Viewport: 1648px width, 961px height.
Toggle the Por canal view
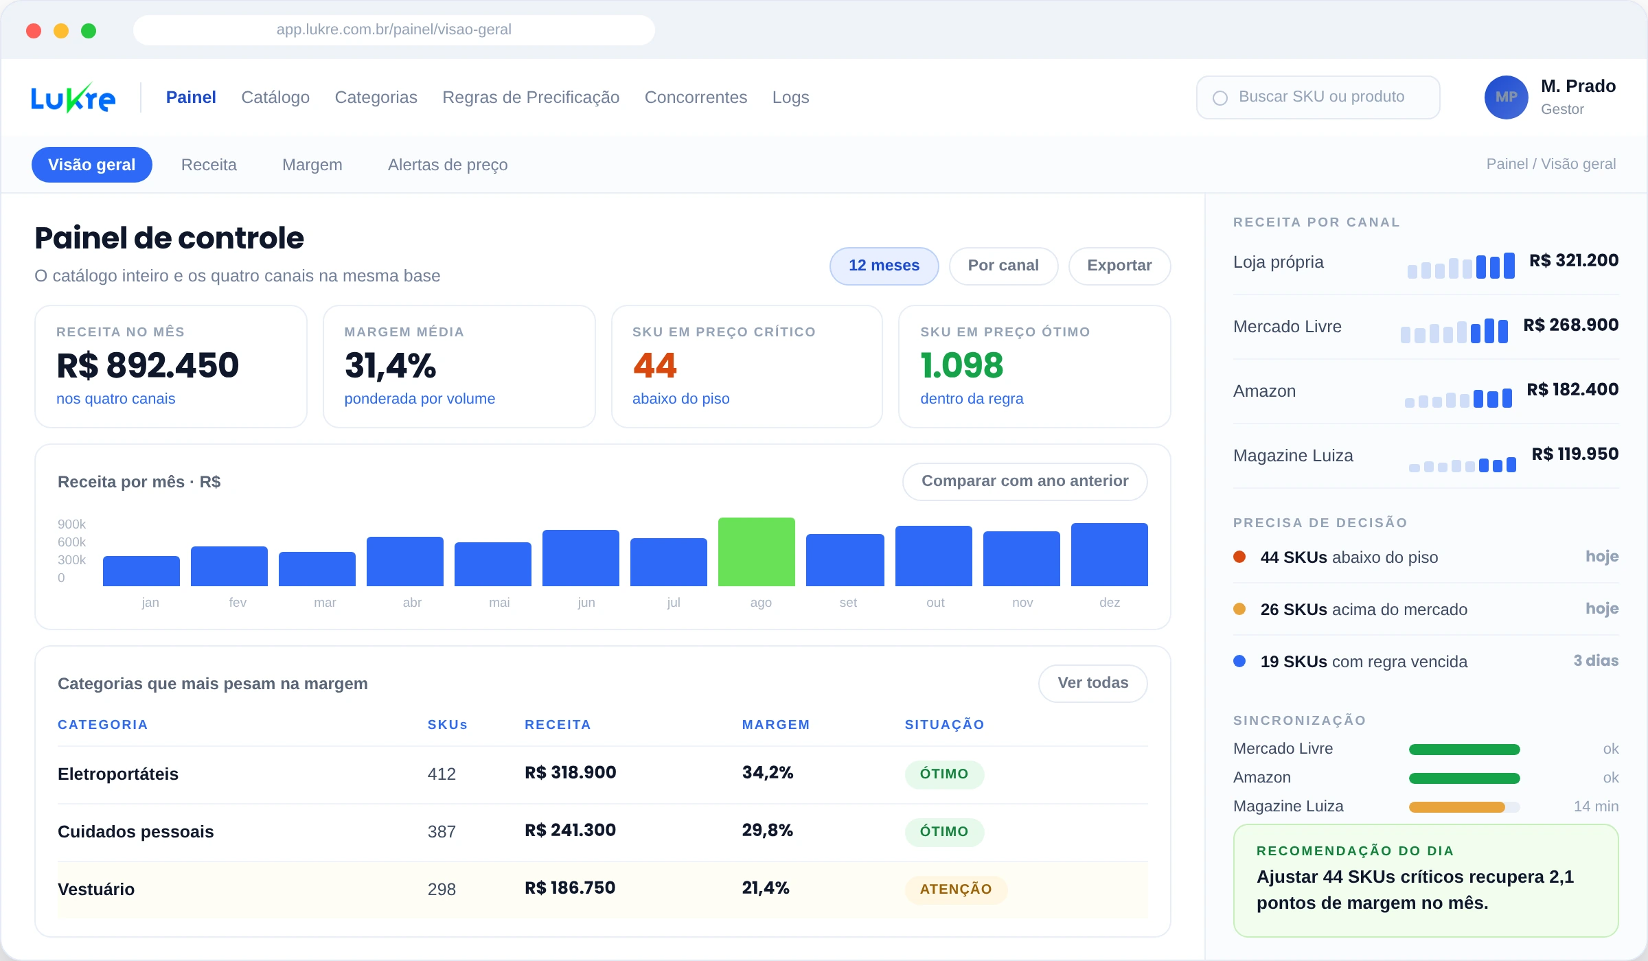1003,266
